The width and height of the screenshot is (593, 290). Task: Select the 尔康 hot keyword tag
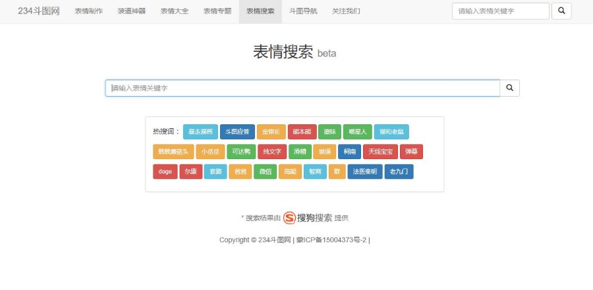point(191,172)
